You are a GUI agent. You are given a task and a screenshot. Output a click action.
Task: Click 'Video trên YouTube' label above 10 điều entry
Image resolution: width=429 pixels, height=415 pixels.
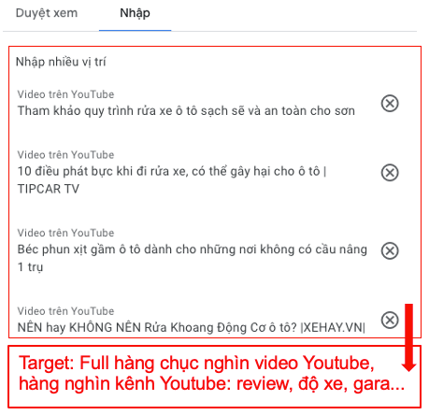click(65, 155)
